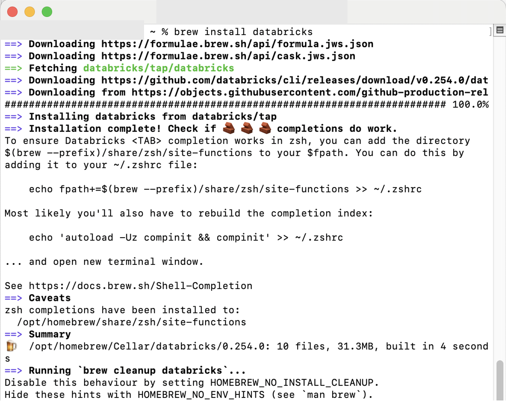
Task: Click the beer mug emoji in the Summary section
Action: [11, 346]
